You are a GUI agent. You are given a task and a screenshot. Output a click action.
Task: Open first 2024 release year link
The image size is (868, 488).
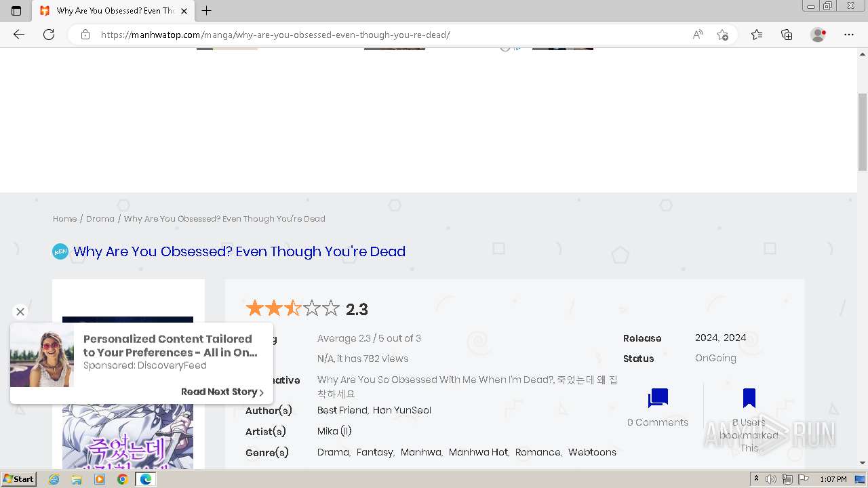706,338
